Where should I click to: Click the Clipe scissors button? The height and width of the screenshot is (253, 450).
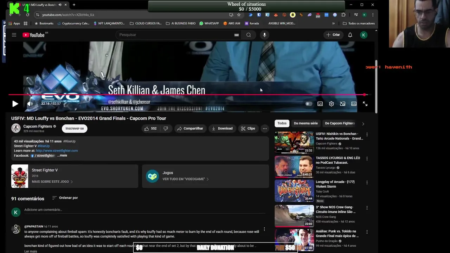click(x=248, y=129)
